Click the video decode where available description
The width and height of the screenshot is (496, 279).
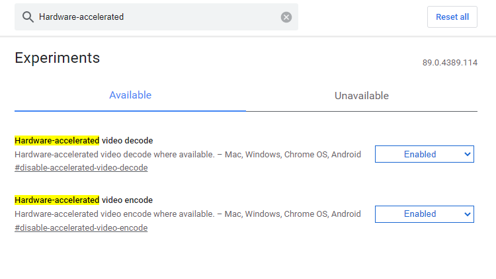tap(188, 154)
